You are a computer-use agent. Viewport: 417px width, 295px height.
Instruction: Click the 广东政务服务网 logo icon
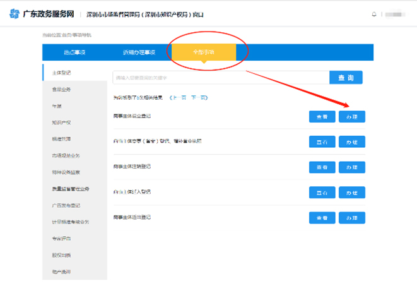[13, 13]
